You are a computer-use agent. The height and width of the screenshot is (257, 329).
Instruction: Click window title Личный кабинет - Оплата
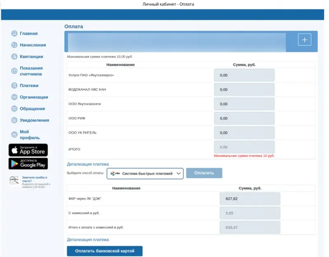click(x=168, y=4)
